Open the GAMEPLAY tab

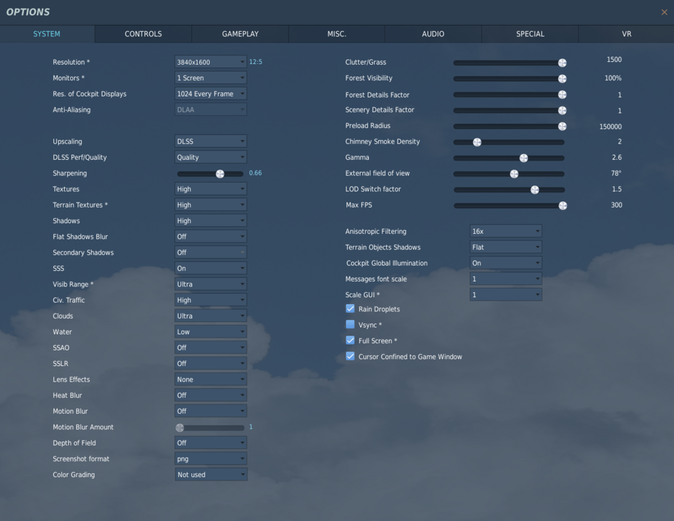tap(241, 34)
